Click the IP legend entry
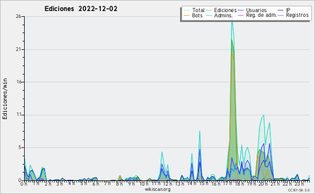 (284, 10)
